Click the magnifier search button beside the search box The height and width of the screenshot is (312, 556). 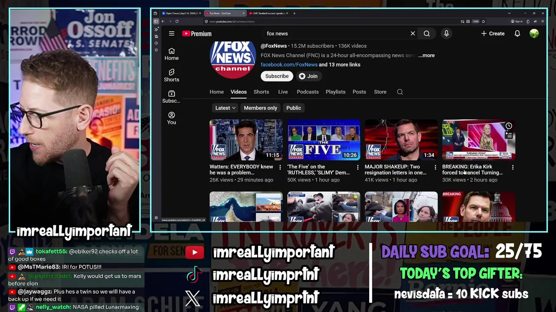point(427,33)
